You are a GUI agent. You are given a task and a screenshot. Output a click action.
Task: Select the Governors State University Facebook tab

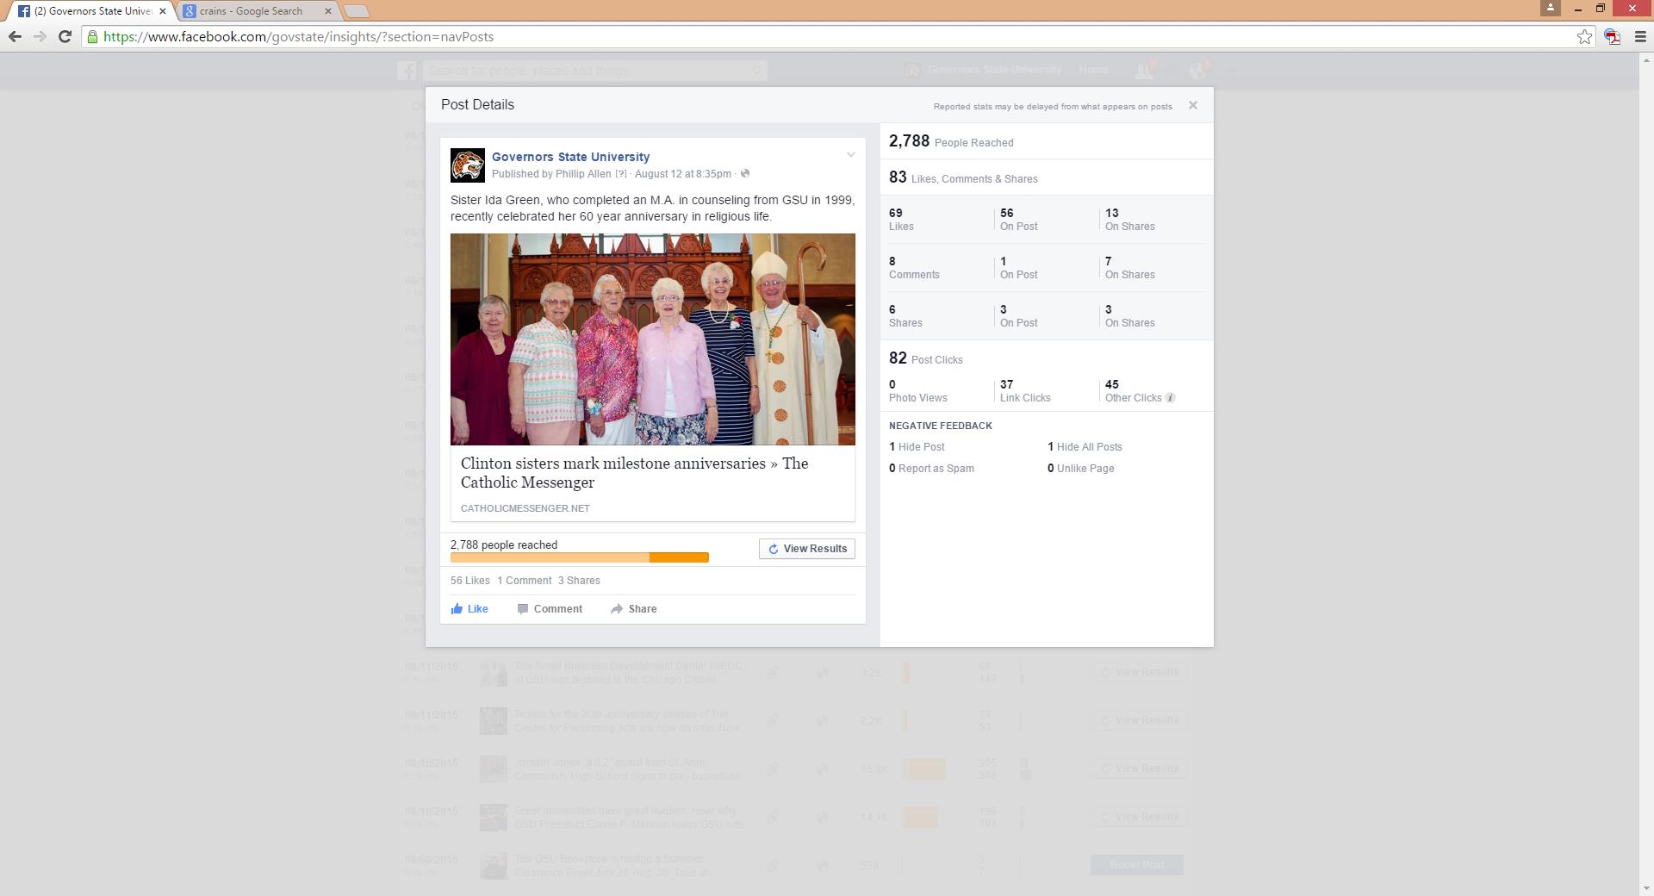pos(90,11)
